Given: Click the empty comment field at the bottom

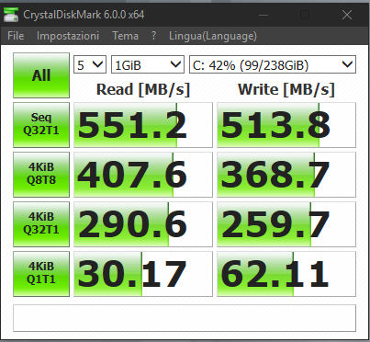Looking at the screenshot, I should click(x=185, y=318).
